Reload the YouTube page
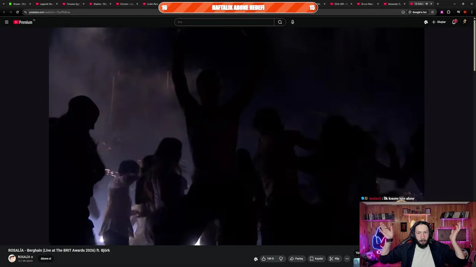Screen dimensions: 476x267 (17, 12)
